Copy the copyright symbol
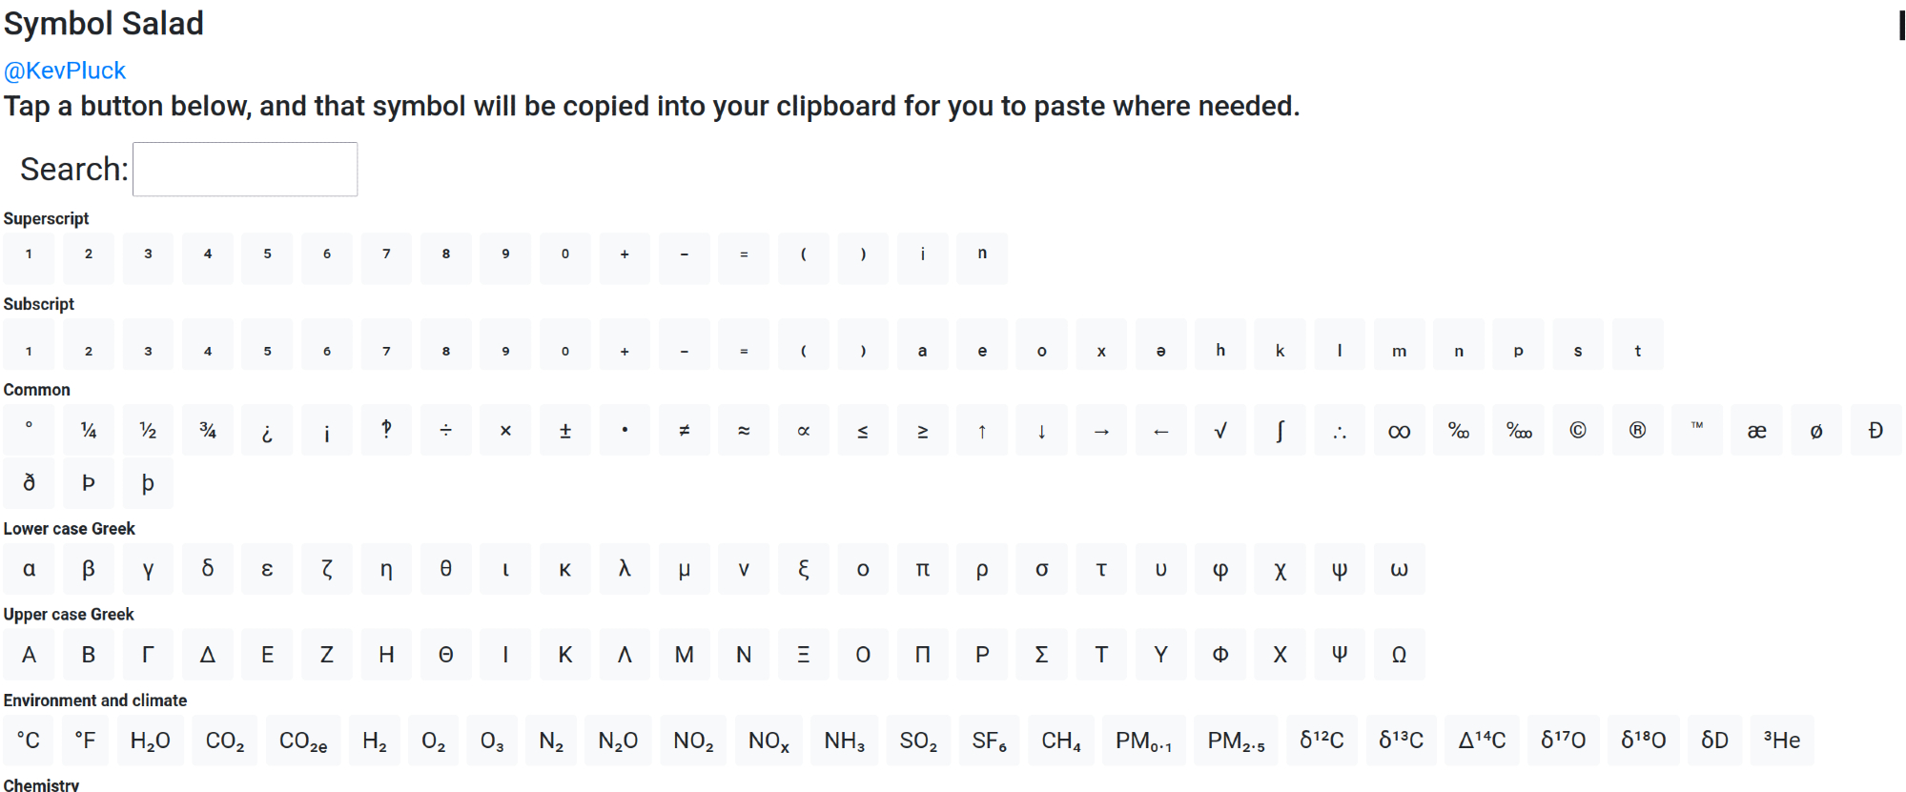Viewport: 1906px width, 792px height. click(1578, 431)
